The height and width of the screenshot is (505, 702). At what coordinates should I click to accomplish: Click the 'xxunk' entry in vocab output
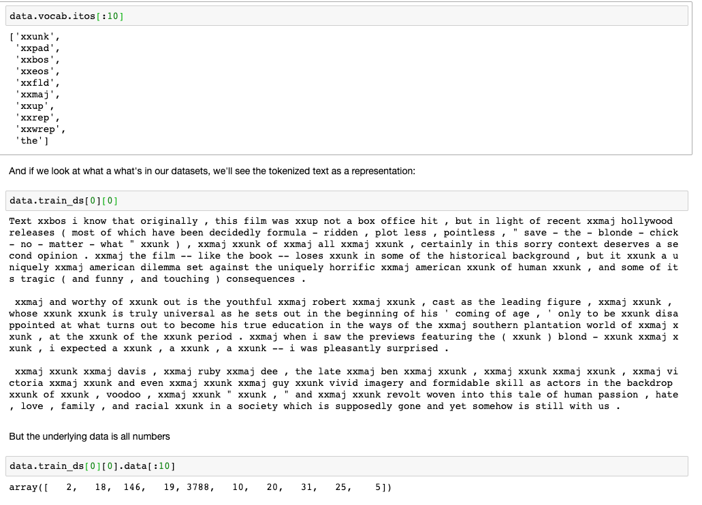click(35, 37)
